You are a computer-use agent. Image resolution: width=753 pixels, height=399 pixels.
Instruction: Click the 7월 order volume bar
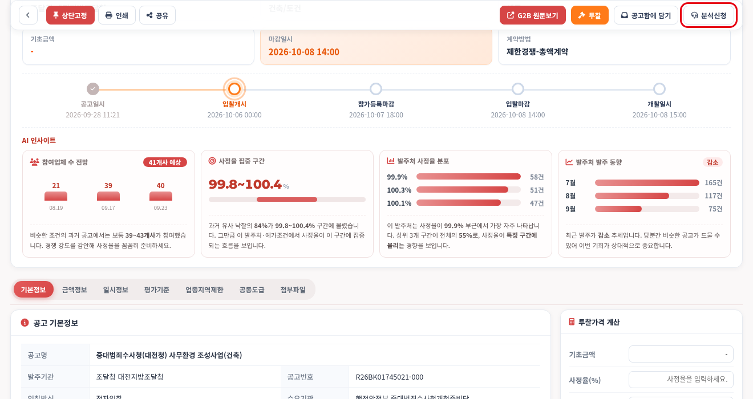click(647, 183)
